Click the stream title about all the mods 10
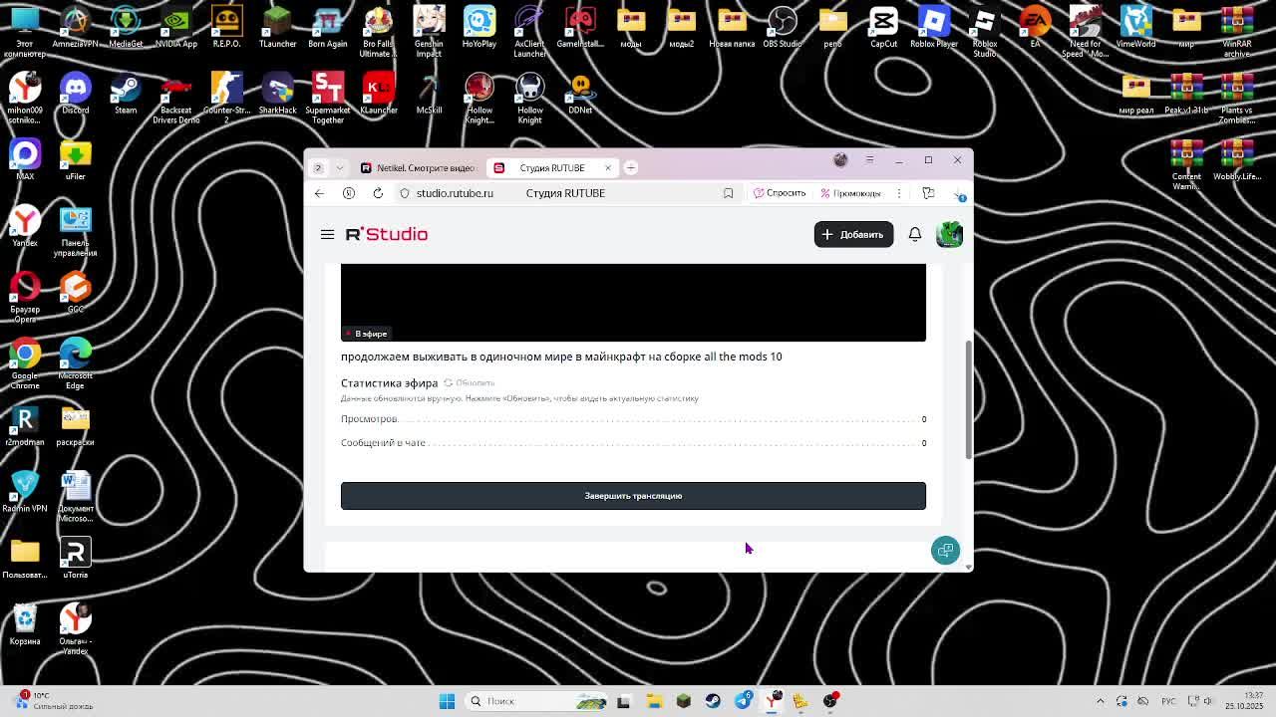The height and width of the screenshot is (717, 1276). pyautogui.click(x=561, y=357)
